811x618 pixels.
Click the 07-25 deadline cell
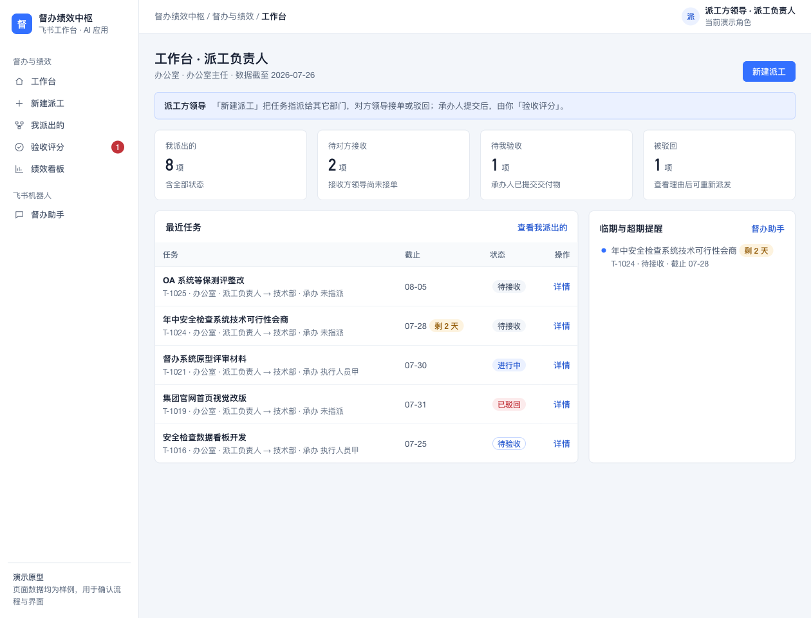(416, 444)
